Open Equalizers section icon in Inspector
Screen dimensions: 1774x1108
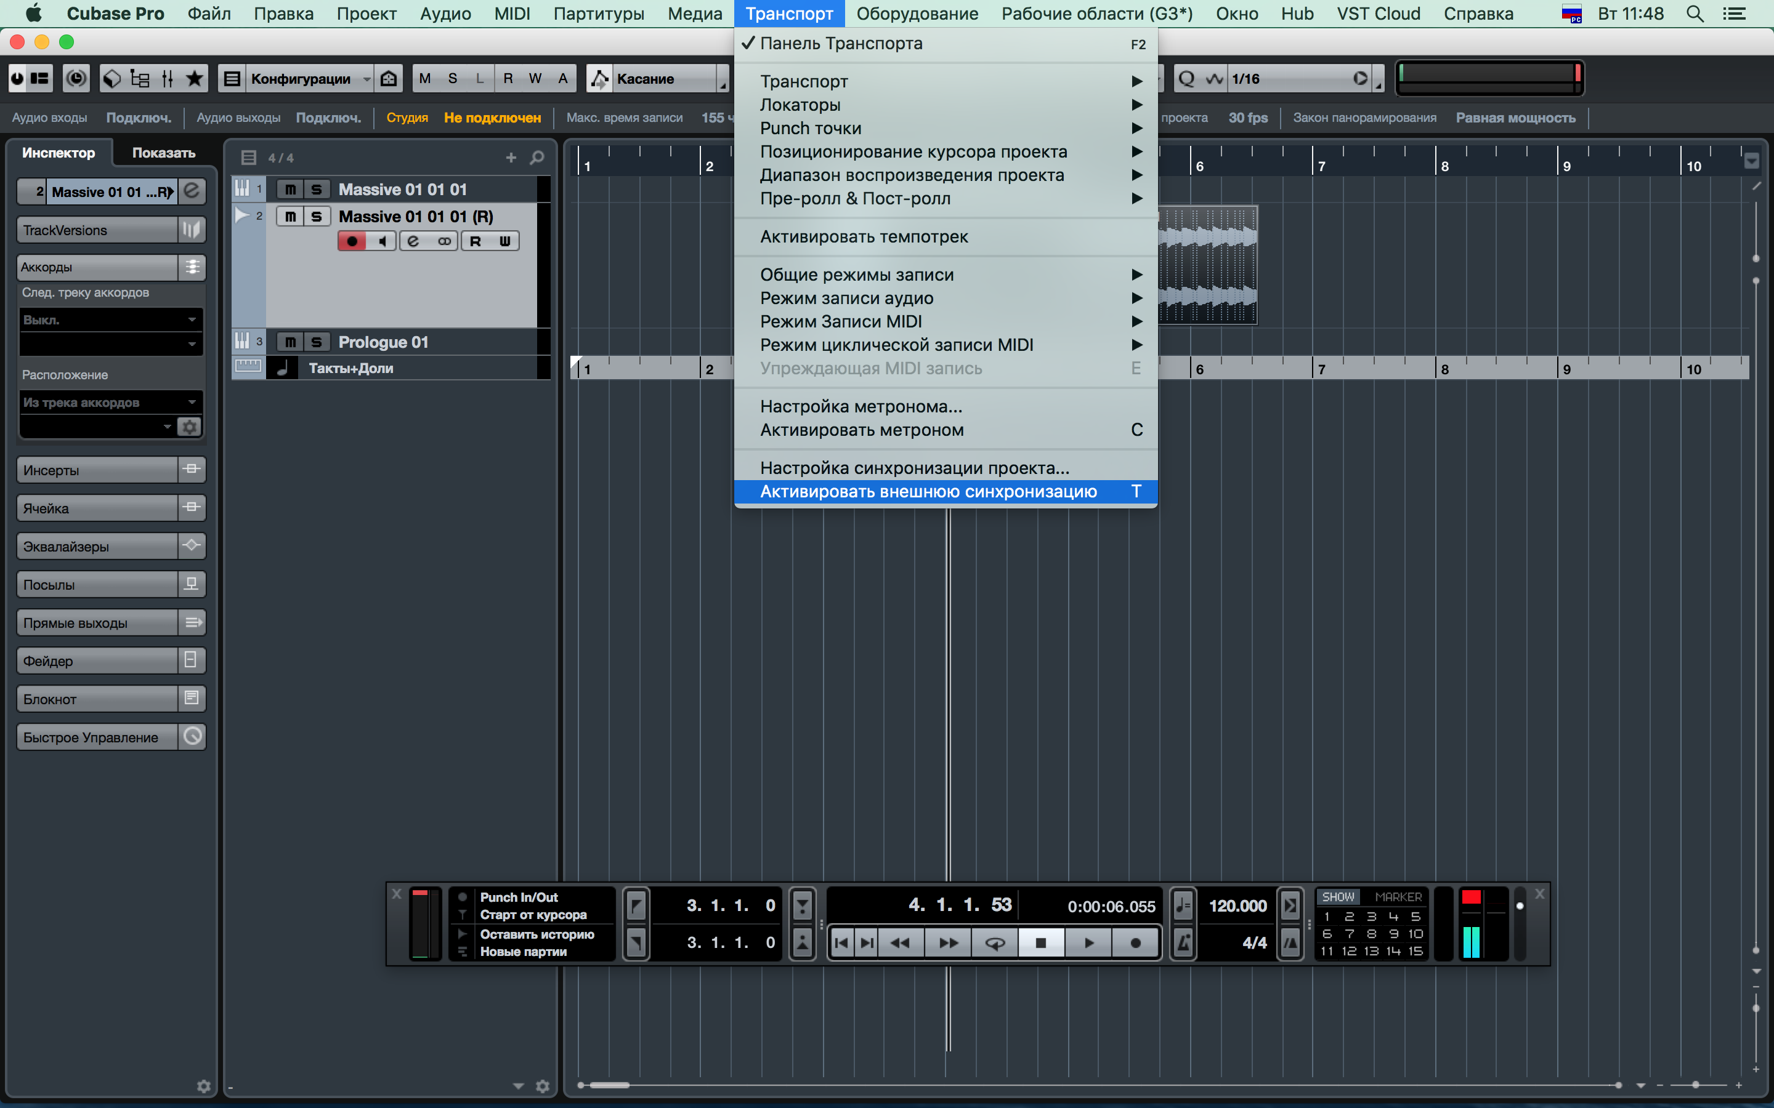192,545
